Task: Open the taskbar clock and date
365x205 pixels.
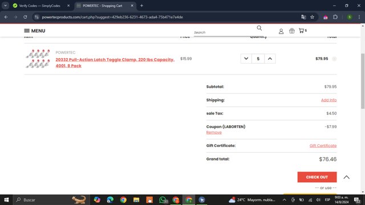Action: (x=342, y=200)
